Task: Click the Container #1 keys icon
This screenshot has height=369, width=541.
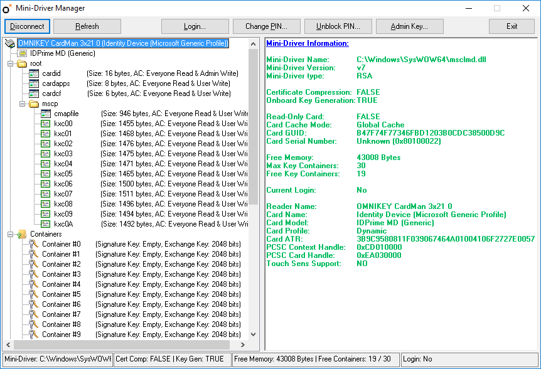Action: coord(34,254)
